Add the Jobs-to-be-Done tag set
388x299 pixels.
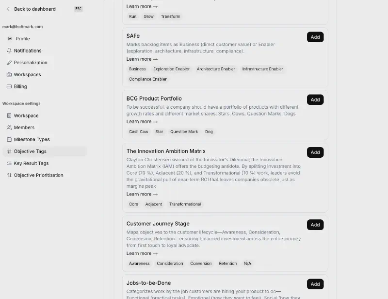[315, 284]
